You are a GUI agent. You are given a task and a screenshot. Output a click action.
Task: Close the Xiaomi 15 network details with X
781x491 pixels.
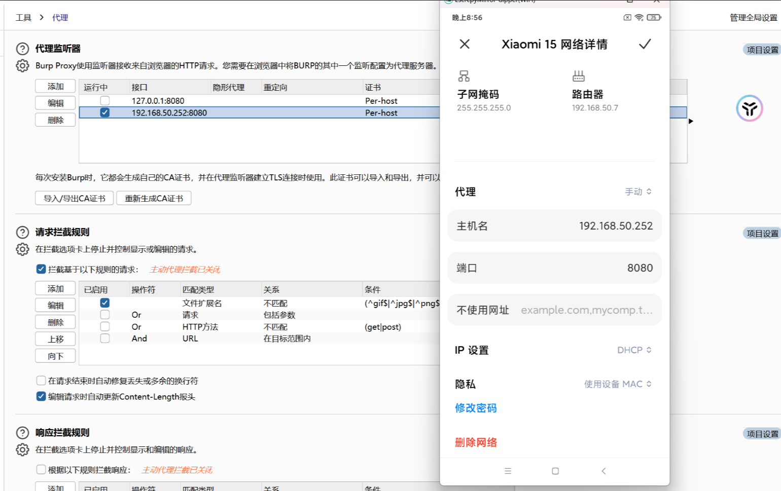464,44
